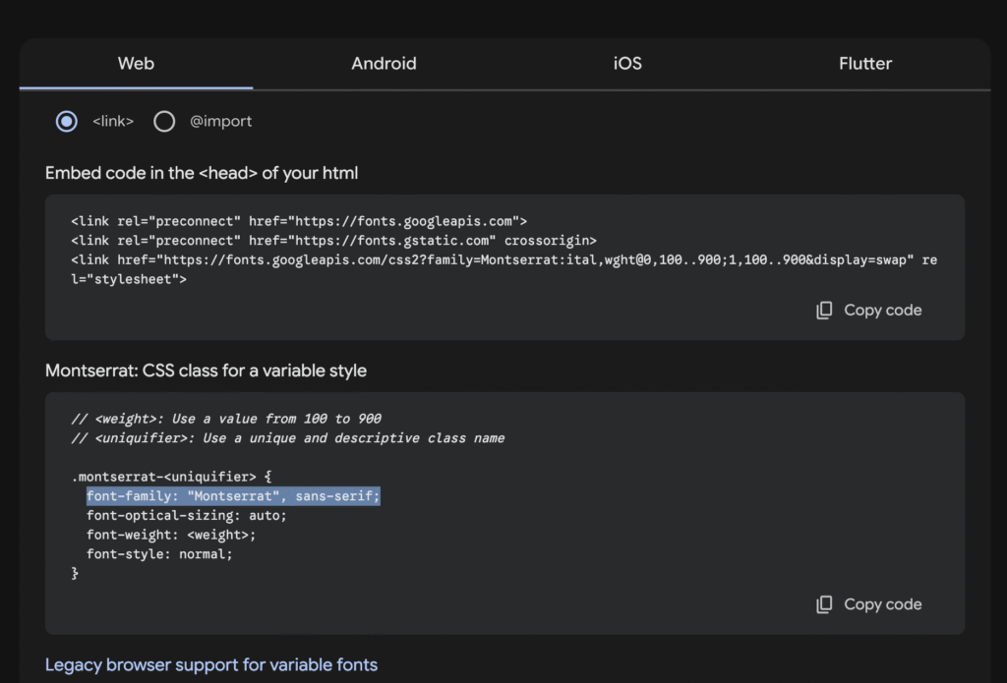The image size is (1007, 683).
Task: Open Legacy browser support for variable fonts link
Action: pos(211,664)
